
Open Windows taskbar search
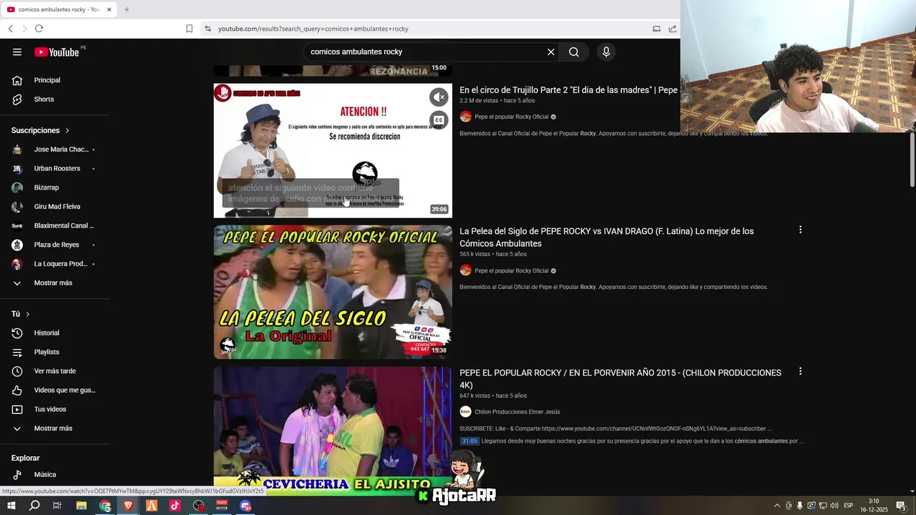tap(34, 506)
